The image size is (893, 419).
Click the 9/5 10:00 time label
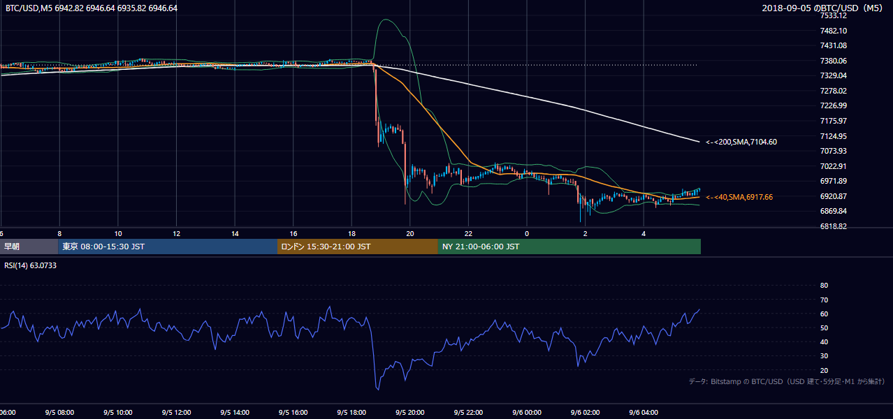point(118,413)
